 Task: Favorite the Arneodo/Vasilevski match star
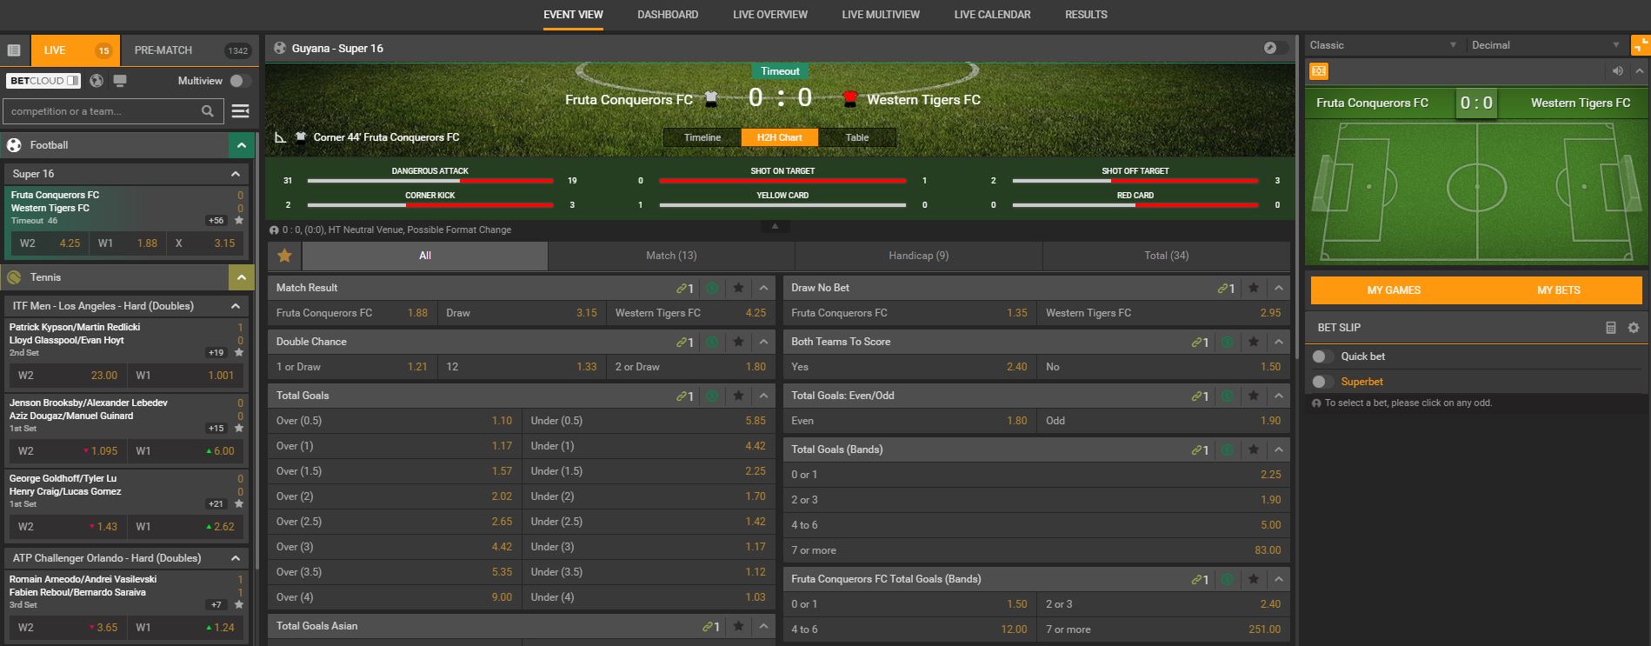239,605
